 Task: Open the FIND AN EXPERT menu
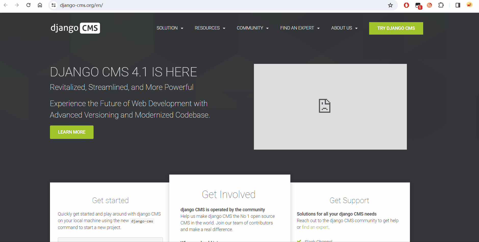300,28
